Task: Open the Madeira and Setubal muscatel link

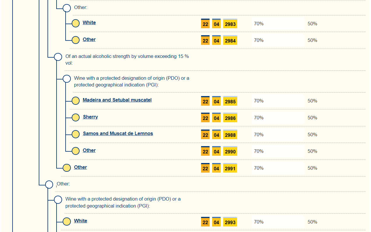Action: (x=117, y=100)
